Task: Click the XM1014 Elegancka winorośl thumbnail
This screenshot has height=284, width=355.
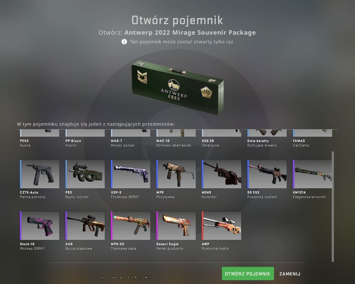Action: [x=312, y=174]
